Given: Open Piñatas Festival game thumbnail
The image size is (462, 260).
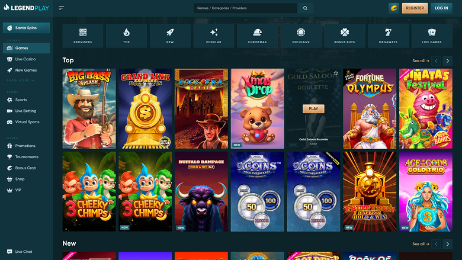Looking at the screenshot, I should click(426, 108).
